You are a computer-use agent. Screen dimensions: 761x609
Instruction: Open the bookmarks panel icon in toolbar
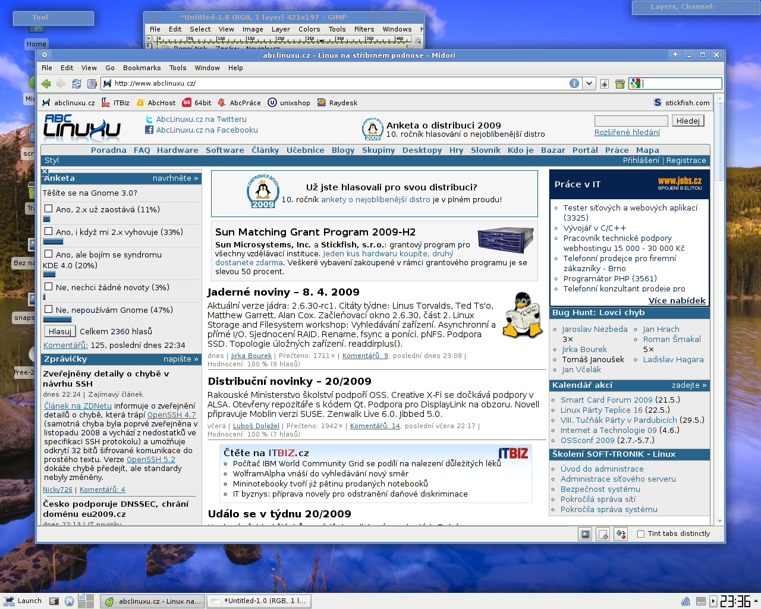(92, 84)
